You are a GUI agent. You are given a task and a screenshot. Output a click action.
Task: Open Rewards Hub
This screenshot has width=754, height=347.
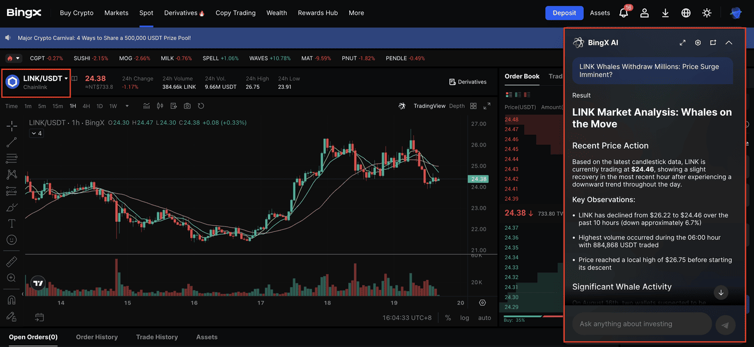pyautogui.click(x=318, y=12)
